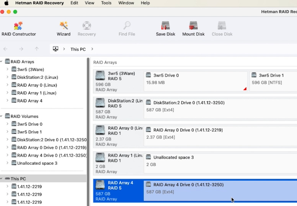
Task: Click the computer icon in path bar
Action: point(55,49)
